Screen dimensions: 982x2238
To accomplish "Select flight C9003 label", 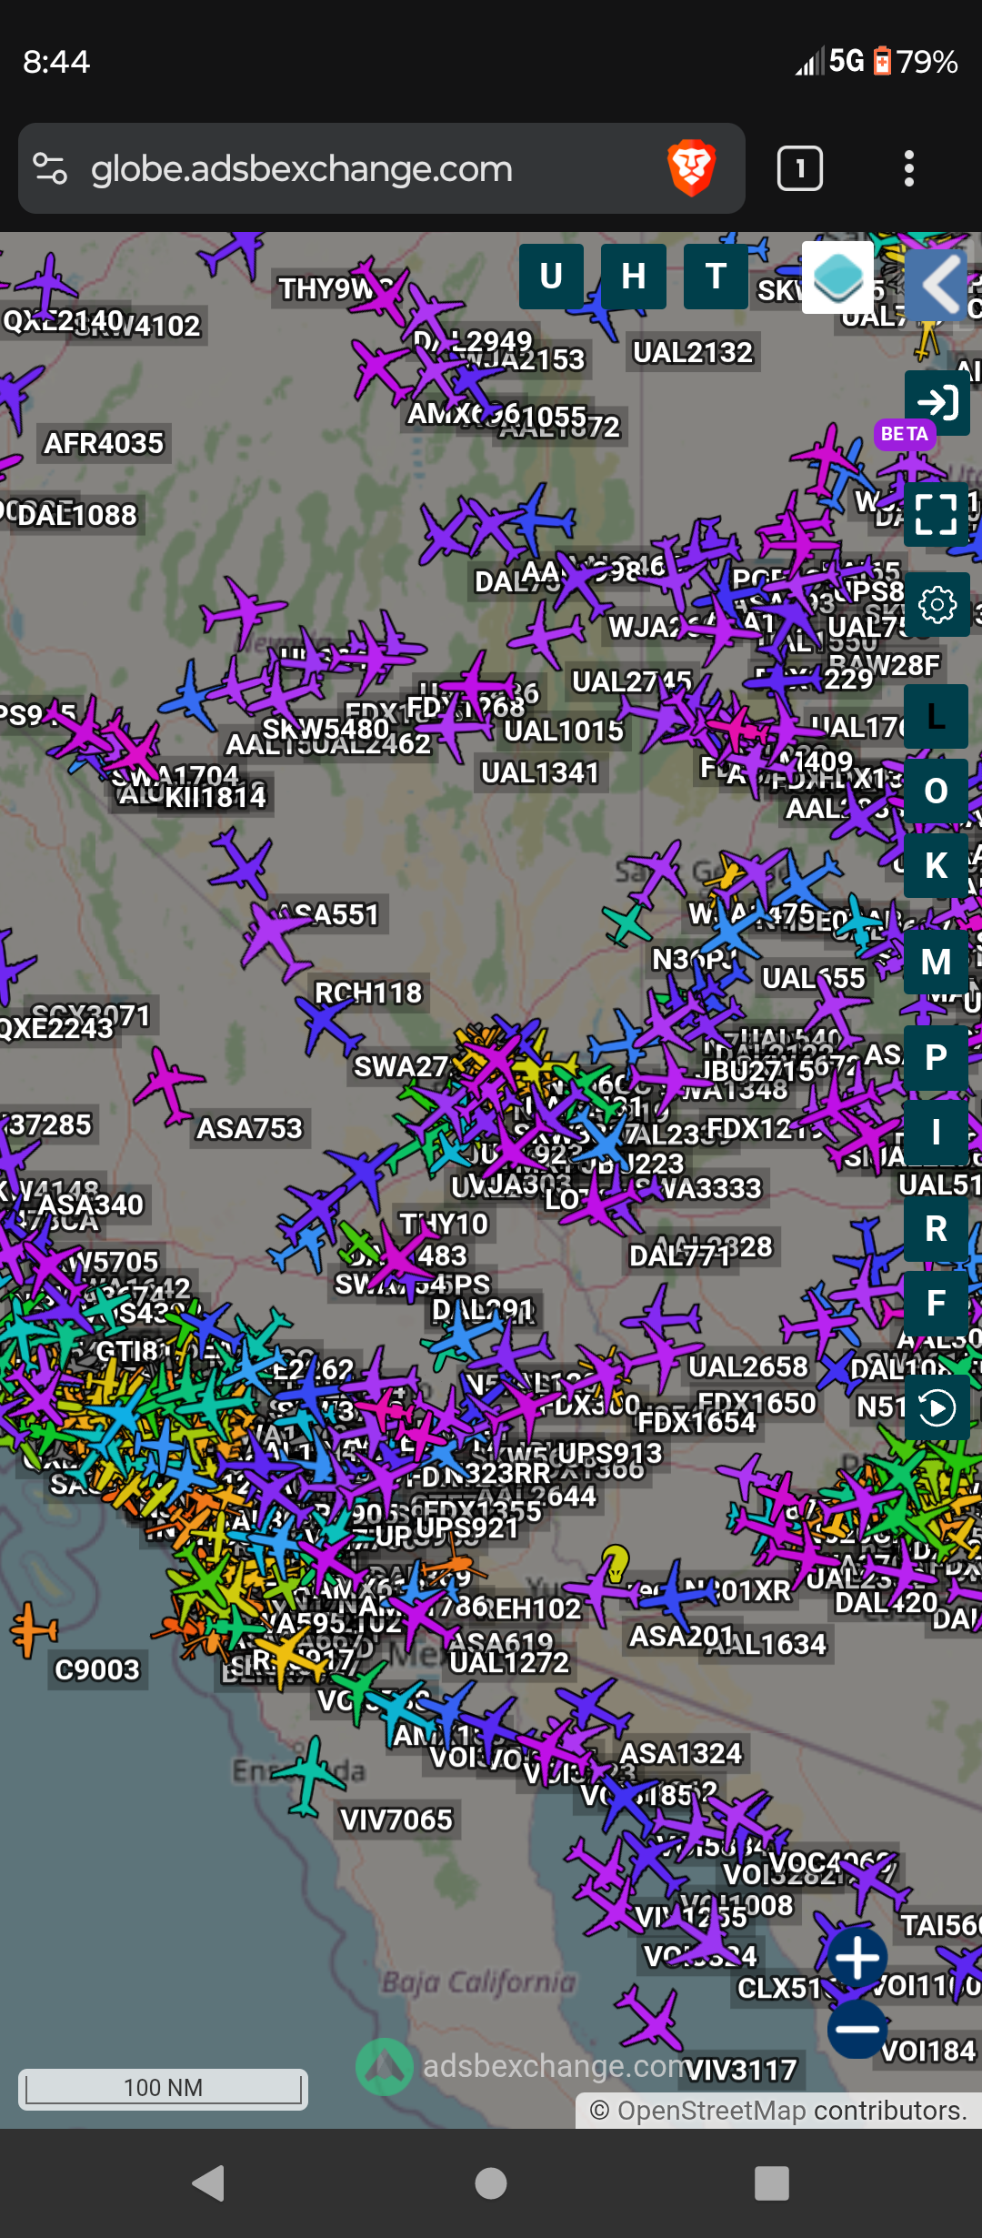I will coord(97,1670).
